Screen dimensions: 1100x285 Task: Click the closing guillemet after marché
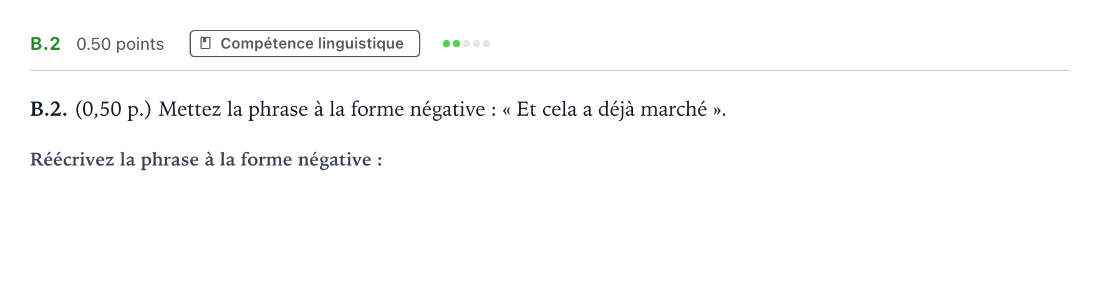[717, 111]
